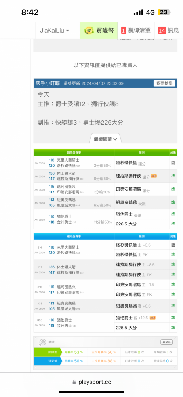Tap 莊家殺手 0 次 in 運彩盤 row
Image resolution: width=183 pixels, height=397 pixels.
point(134,361)
